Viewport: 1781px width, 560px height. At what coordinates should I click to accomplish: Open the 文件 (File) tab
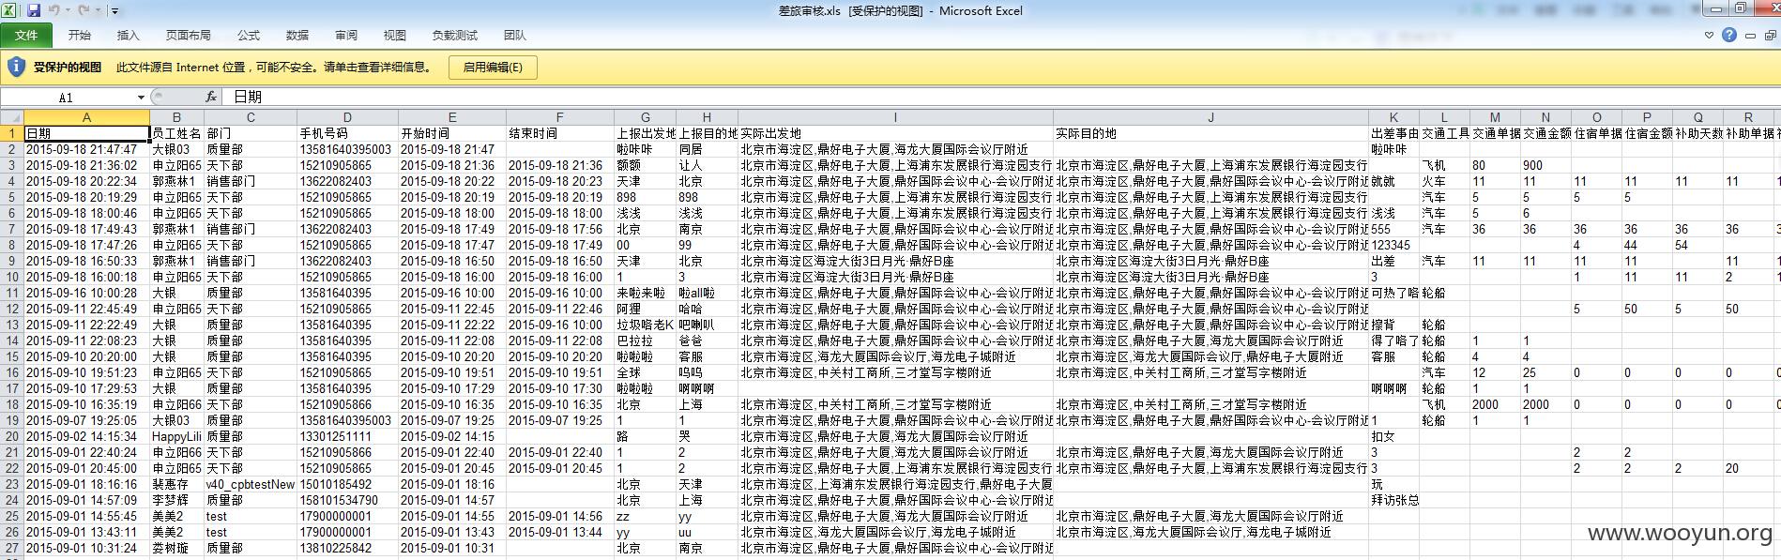pyautogui.click(x=26, y=35)
